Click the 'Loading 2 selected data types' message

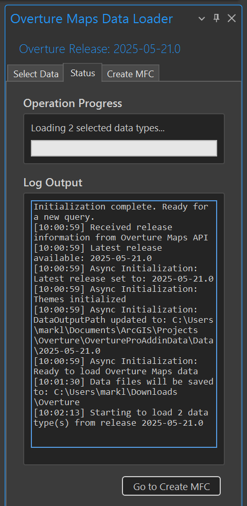click(98, 128)
